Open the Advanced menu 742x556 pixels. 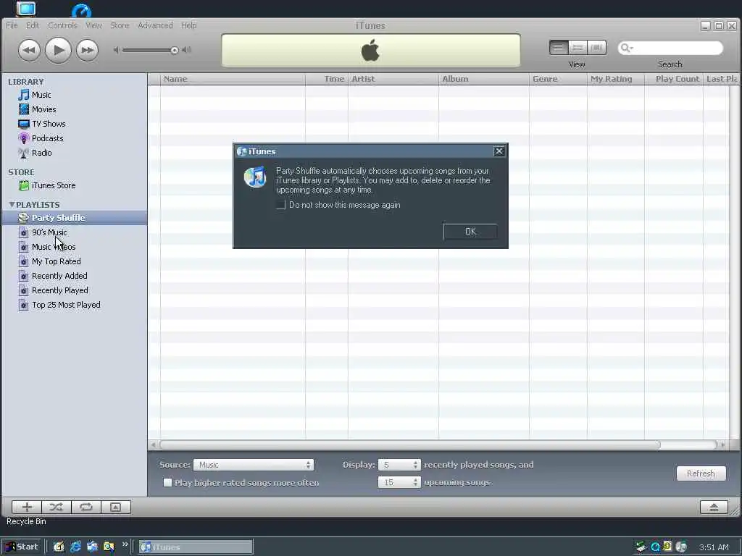155,25
